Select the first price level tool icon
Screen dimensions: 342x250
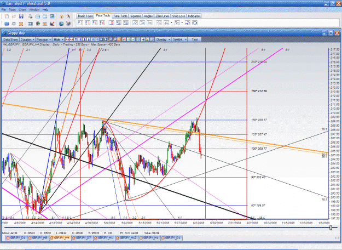(x=80, y=22)
